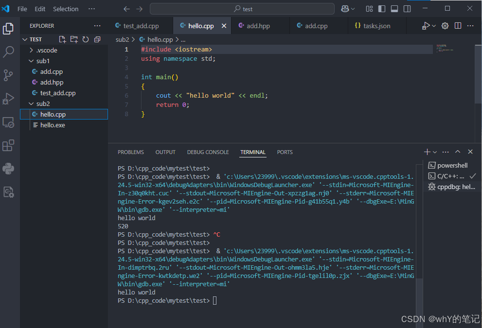
Task: Open the Search view in activity bar
Action: pos(8,52)
